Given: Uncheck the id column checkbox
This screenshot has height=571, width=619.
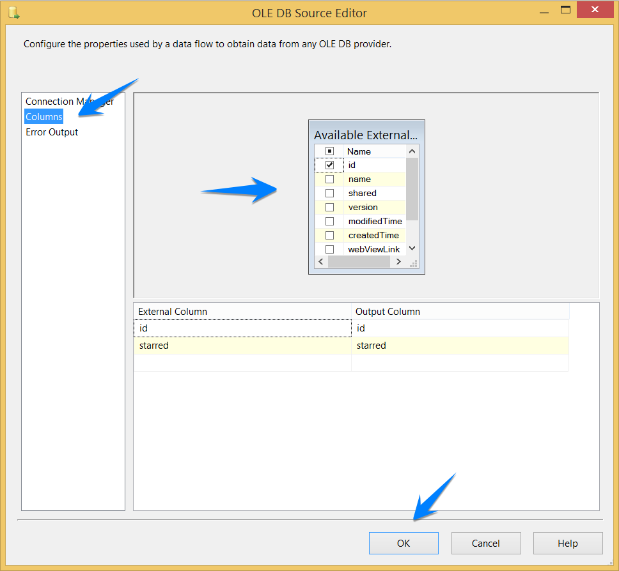Looking at the screenshot, I should tap(329, 165).
